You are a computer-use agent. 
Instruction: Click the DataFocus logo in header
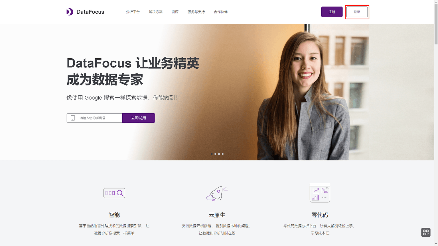[x=85, y=12]
